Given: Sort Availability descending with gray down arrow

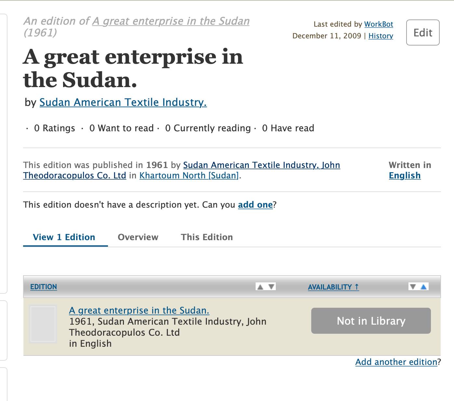Looking at the screenshot, I should (x=413, y=287).
